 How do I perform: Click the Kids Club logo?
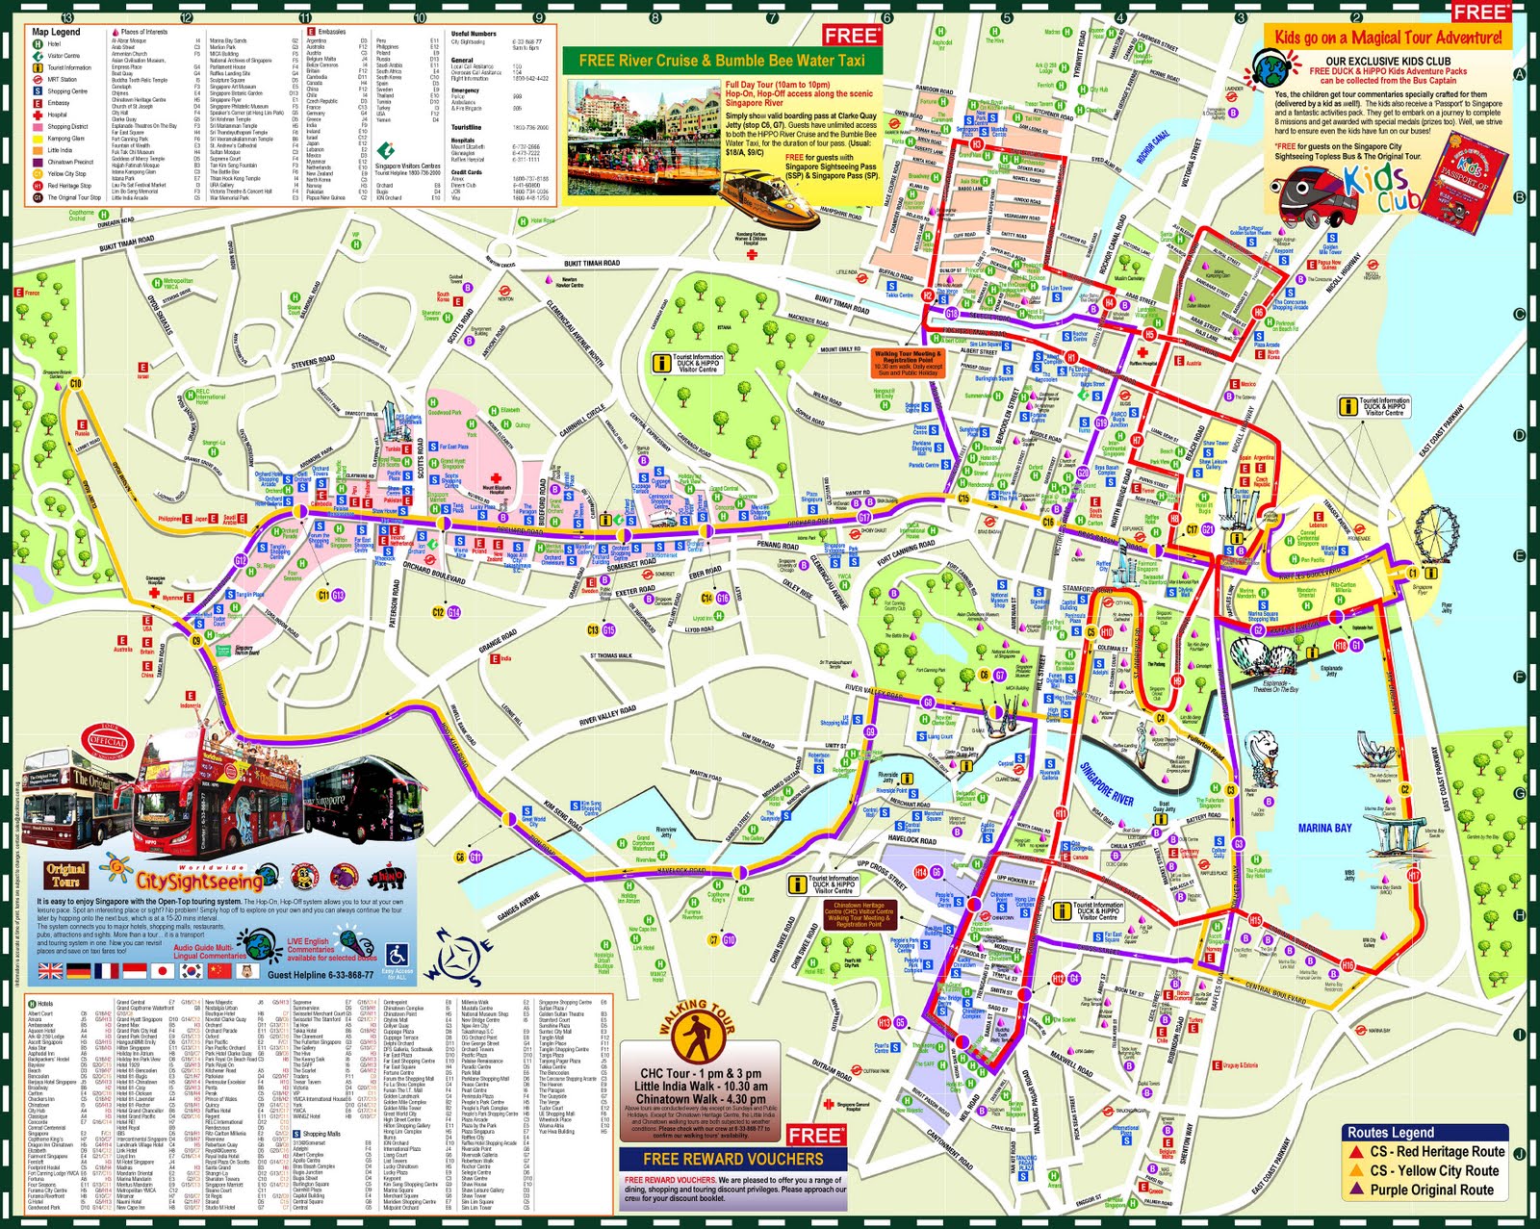1382,187
